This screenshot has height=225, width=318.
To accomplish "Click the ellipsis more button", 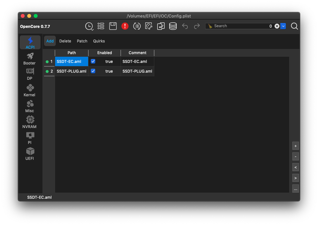I will pyautogui.click(x=296, y=189).
